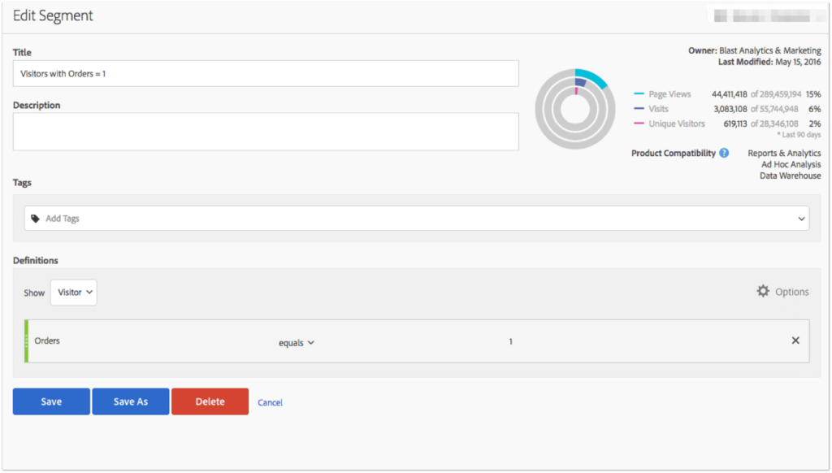
Task: Focus the Description text area
Action: [x=266, y=131]
